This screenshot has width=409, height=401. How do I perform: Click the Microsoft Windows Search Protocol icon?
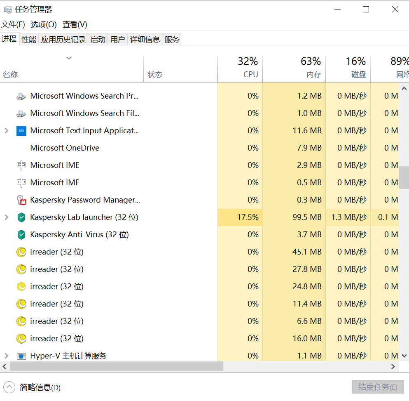(21, 96)
